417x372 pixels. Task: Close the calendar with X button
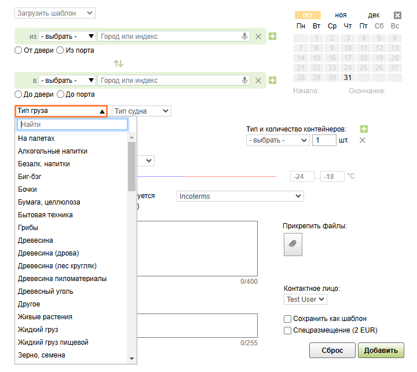pos(397,16)
